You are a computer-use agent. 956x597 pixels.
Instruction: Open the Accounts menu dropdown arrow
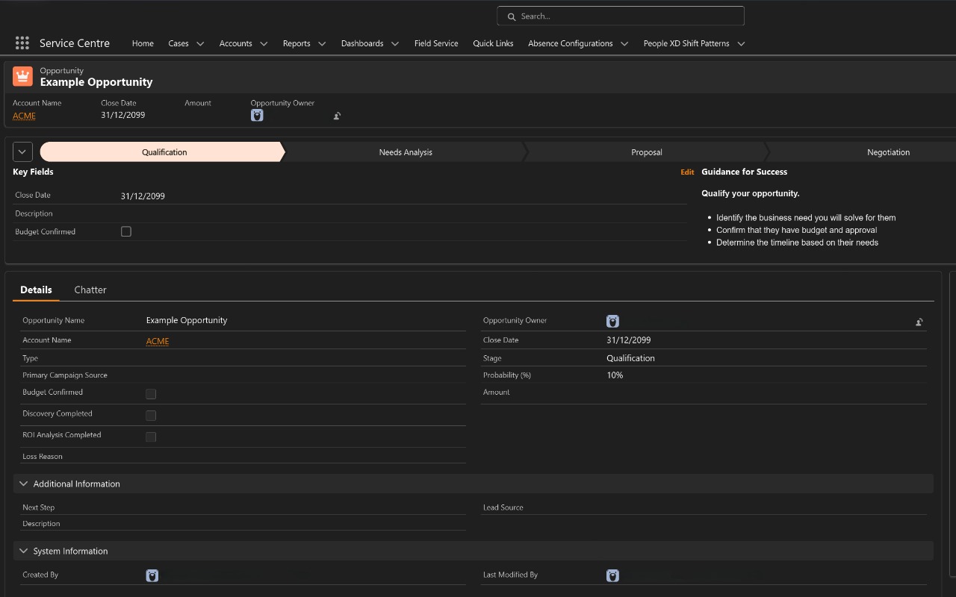pyautogui.click(x=264, y=43)
